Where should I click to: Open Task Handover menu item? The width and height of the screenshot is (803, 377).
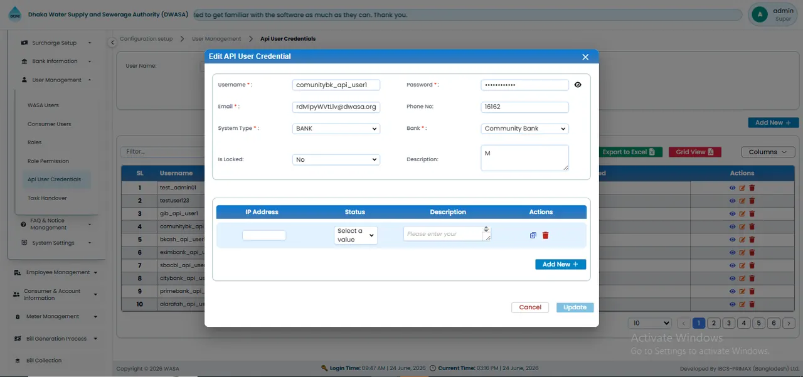pyautogui.click(x=47, y=198)
